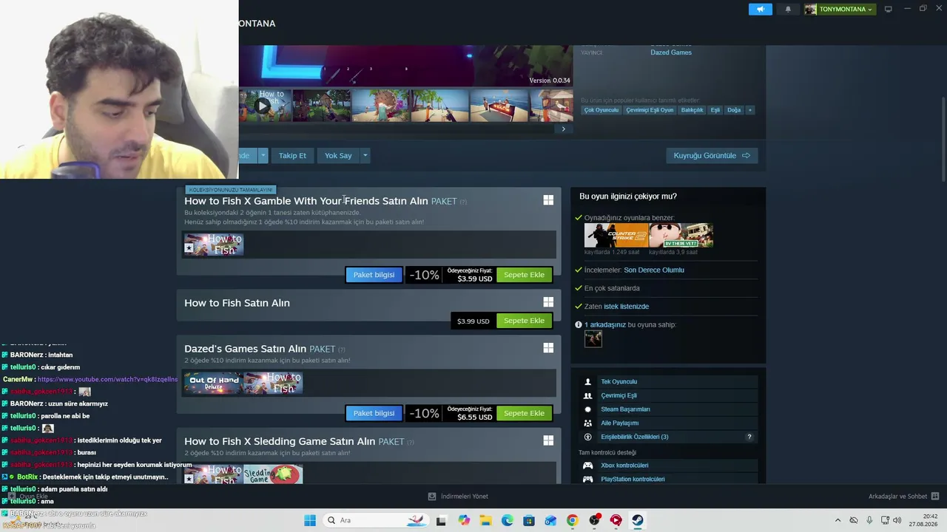This screenshot has width=947, height=532.
Task: Open the Out Of Hand Deluxe bundle thumbnail
Action: [214, 383]
